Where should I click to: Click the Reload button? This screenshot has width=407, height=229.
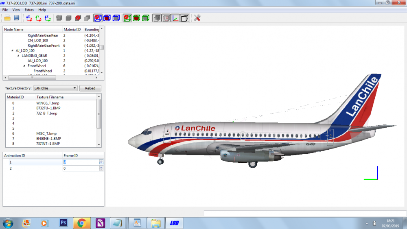click(x=90, y=88)
